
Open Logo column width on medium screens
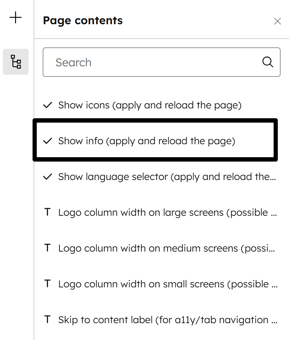[x=160, y=248]
